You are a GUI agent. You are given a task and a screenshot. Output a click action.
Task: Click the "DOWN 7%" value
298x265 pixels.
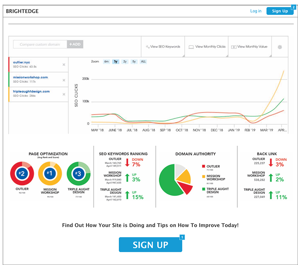(137, 163)
